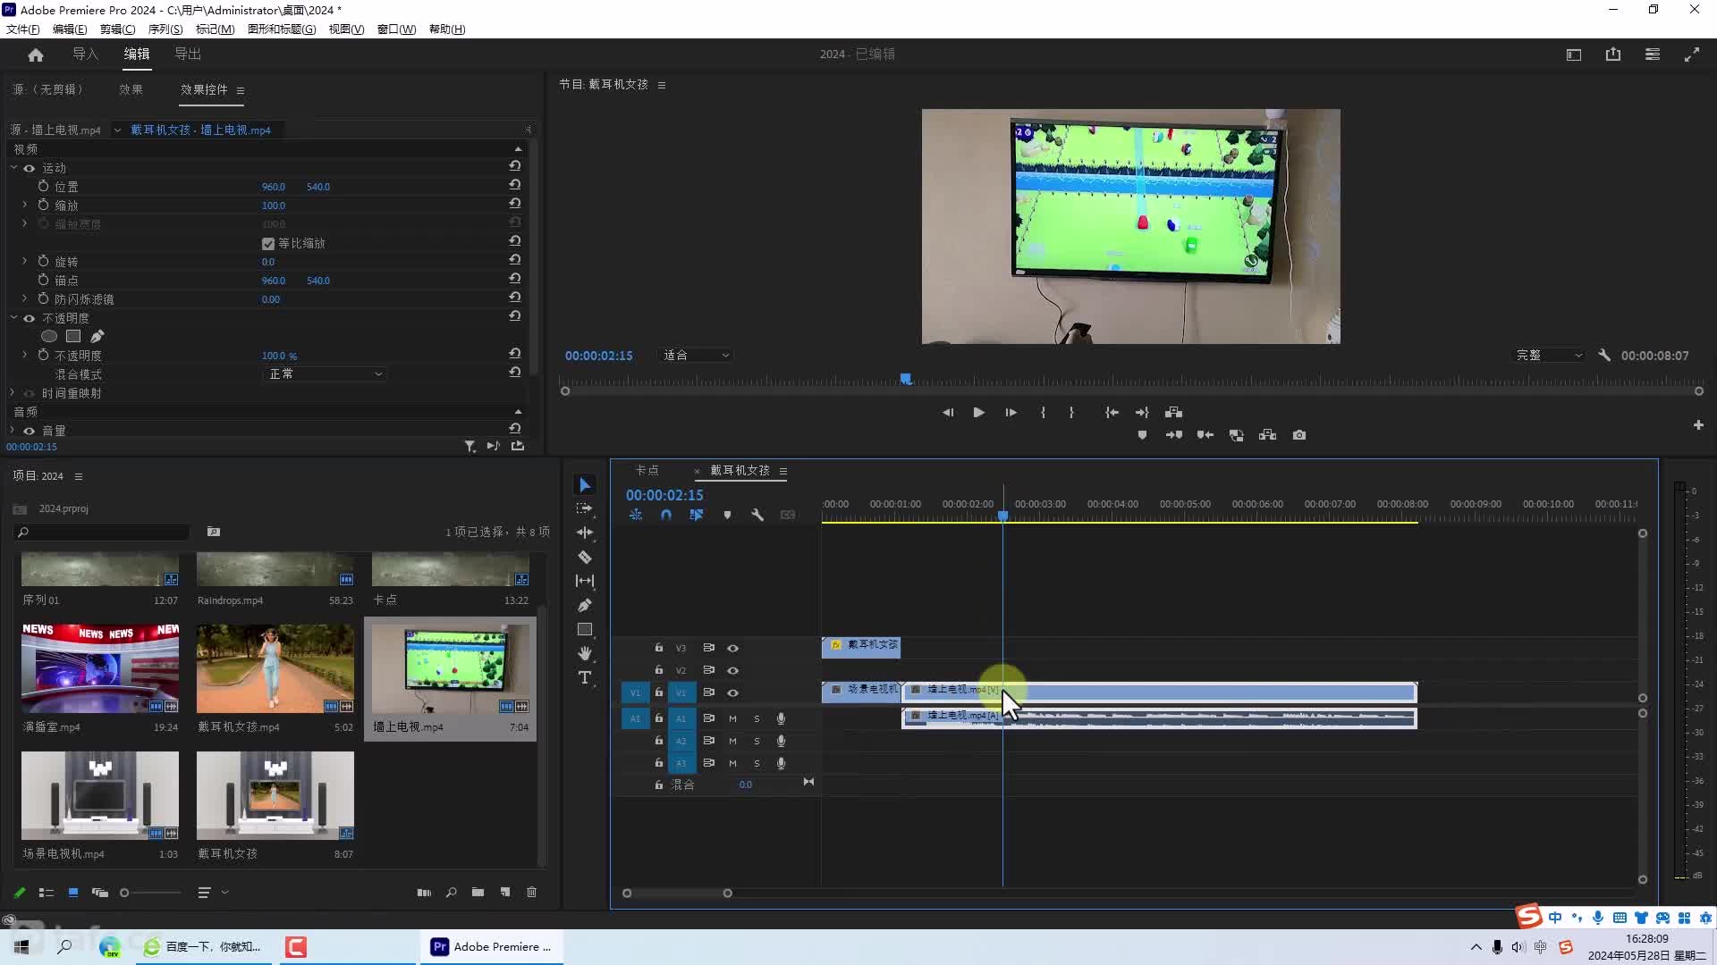Image resolution: width=1717 pixels, height=965 pixels.
Task: Select the Track Select Forward tool
Action: 585,508
